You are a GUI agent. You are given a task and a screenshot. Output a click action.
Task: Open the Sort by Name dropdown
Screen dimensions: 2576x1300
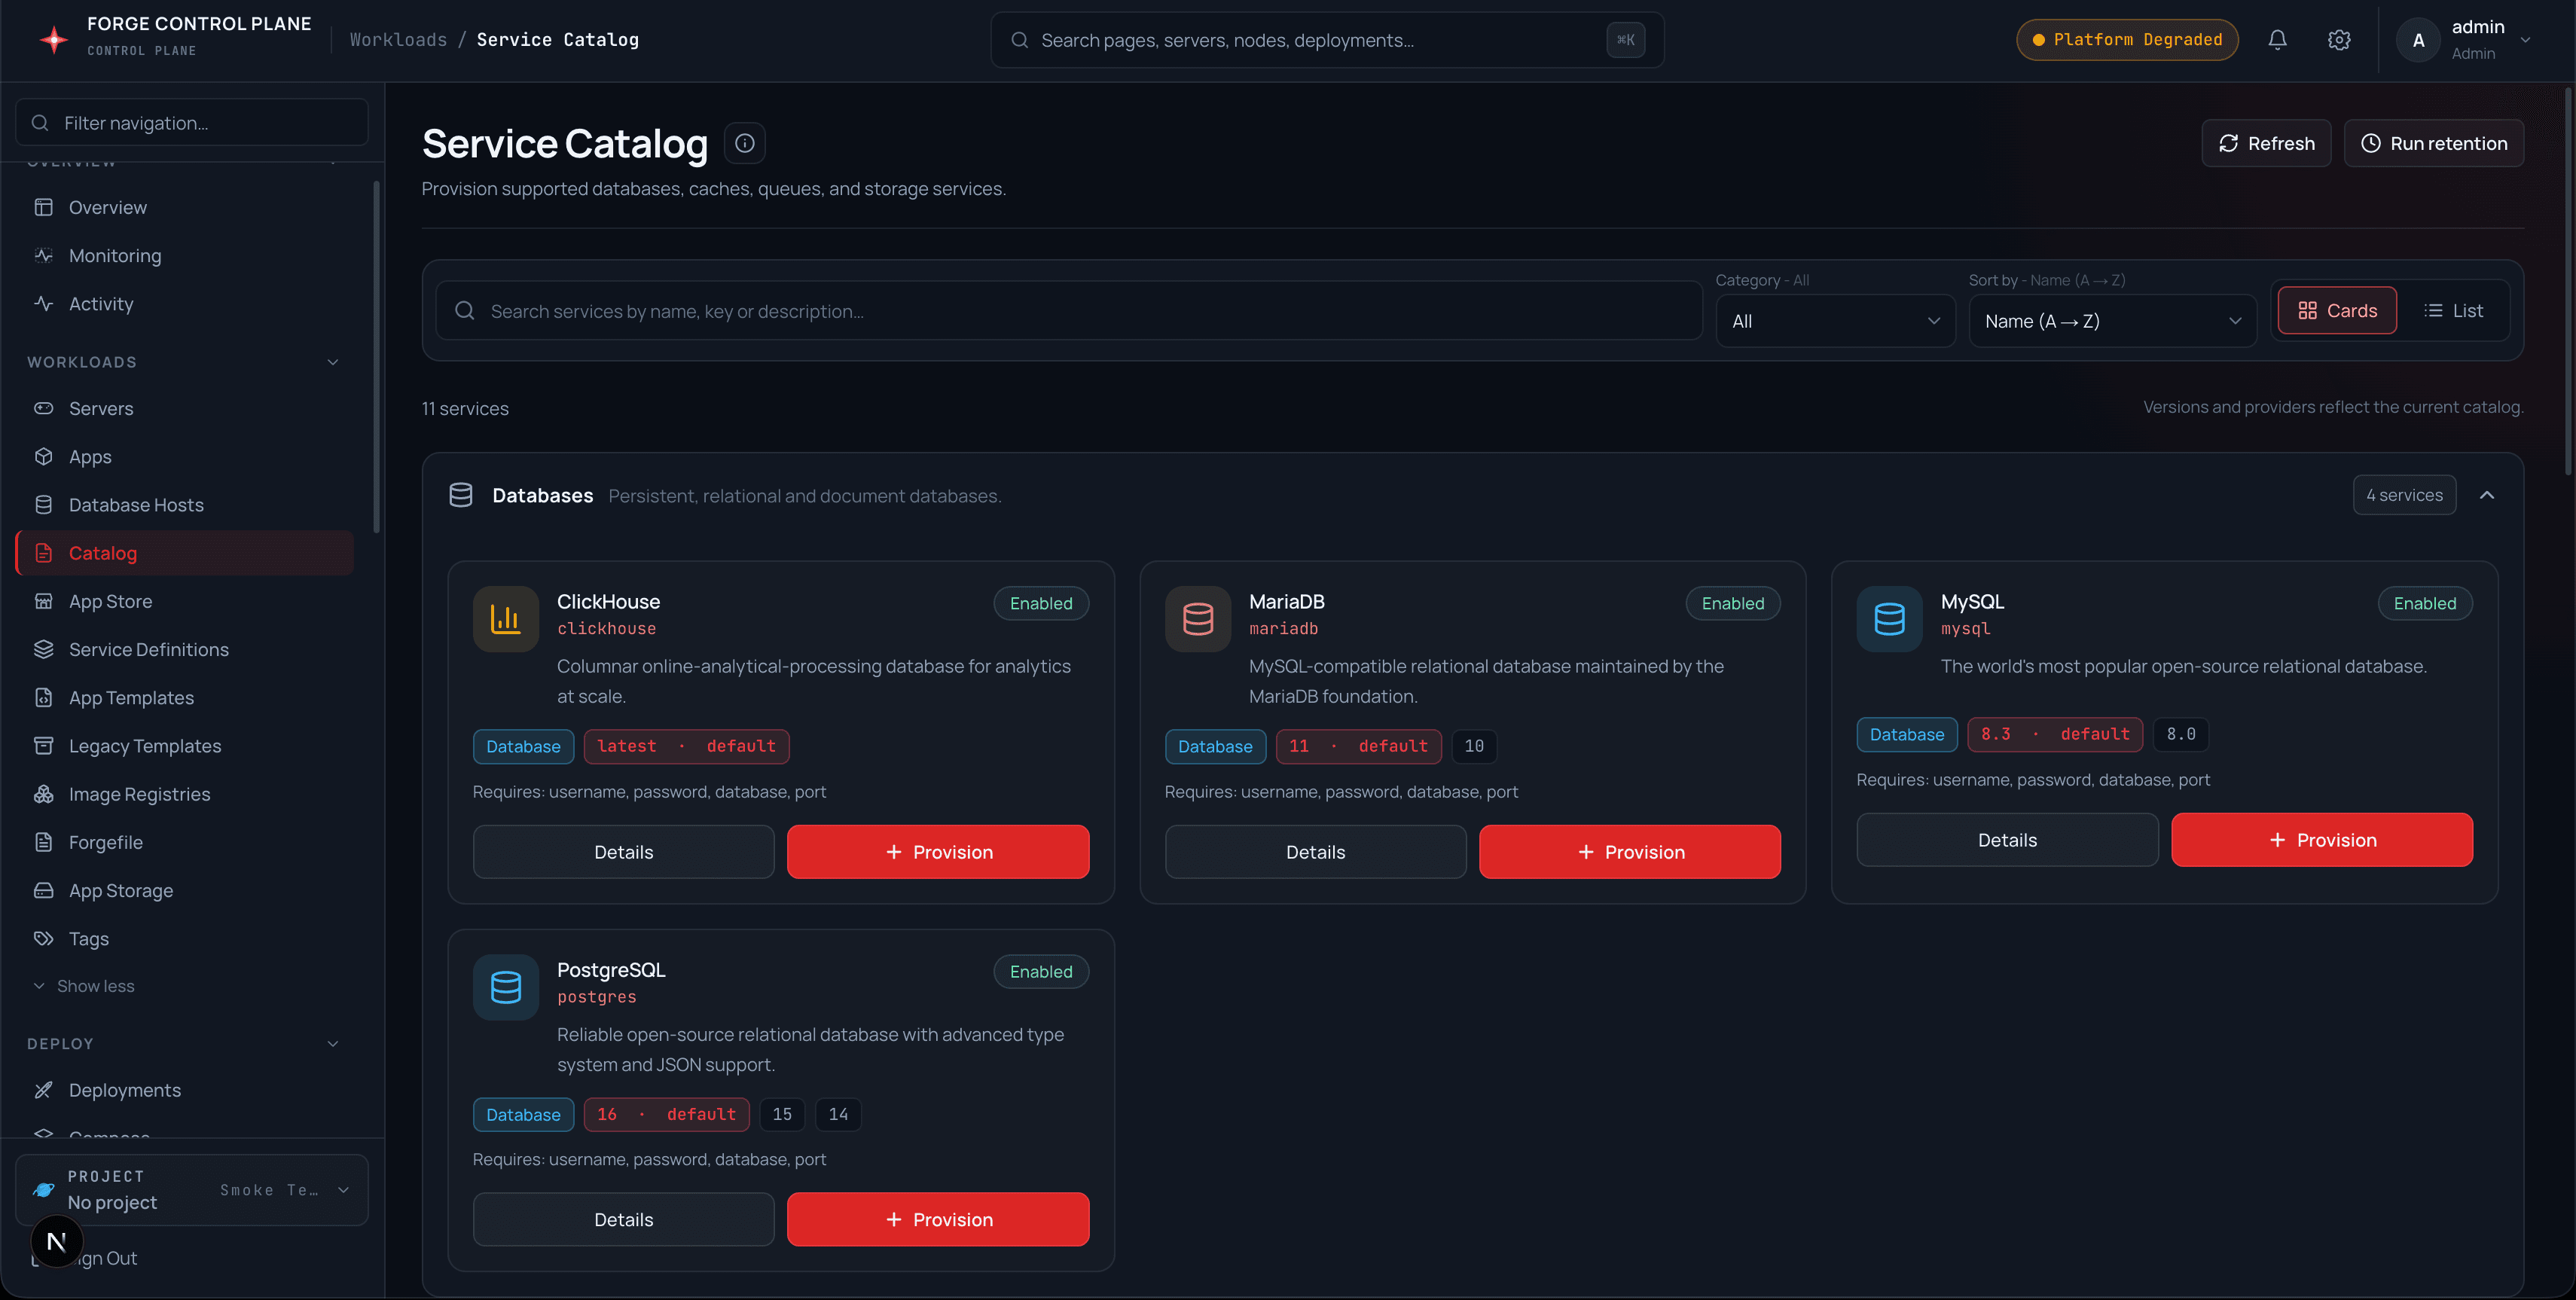(2112, 321)
